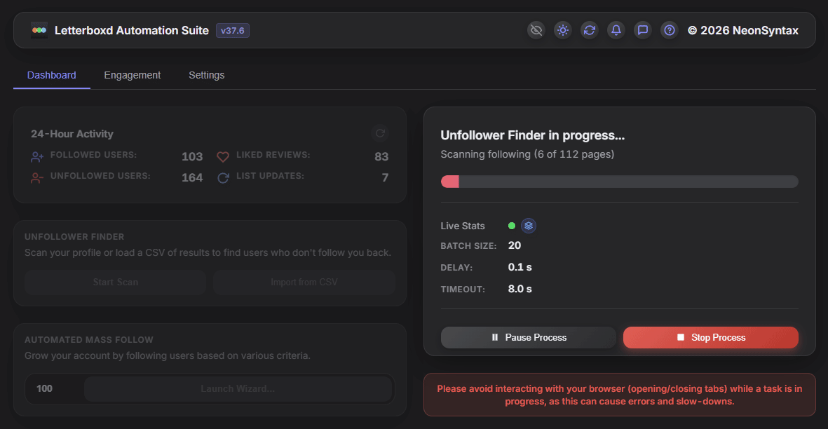
Task: Click the timeout value 8.0 s
Action: coord(520,289)
